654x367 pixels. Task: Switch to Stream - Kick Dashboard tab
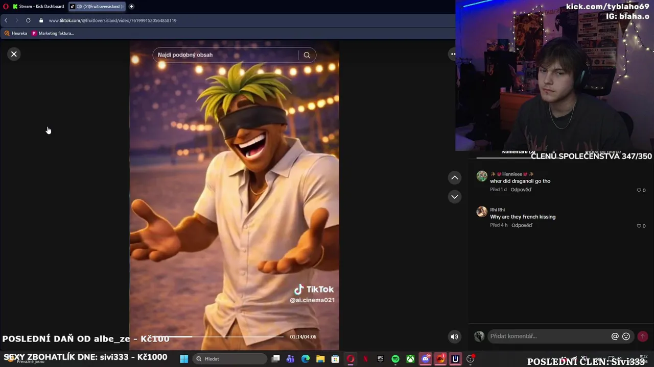pos(38,7)
